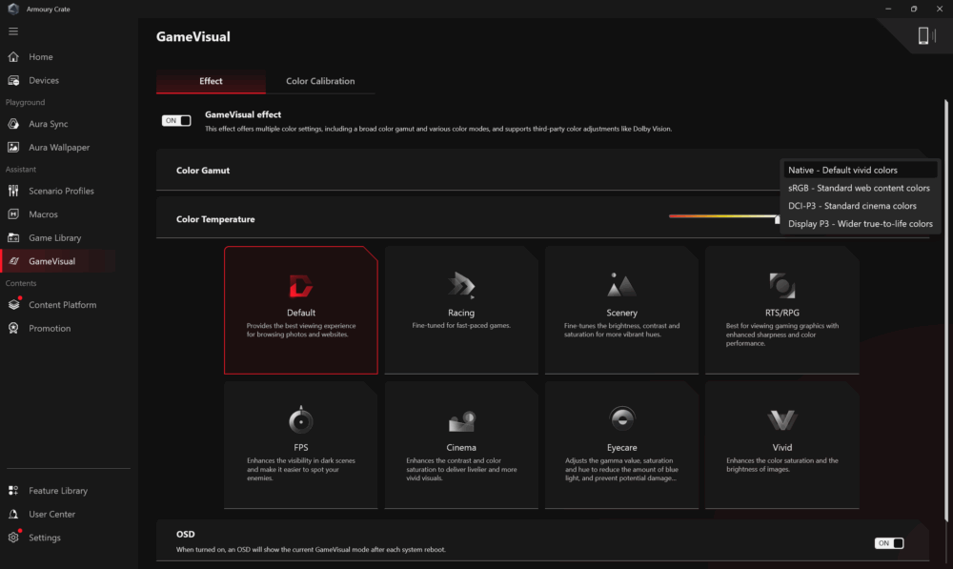Click the device panel icon top right
This screenshot has height=569, width=953.
[x=925, y=36]
